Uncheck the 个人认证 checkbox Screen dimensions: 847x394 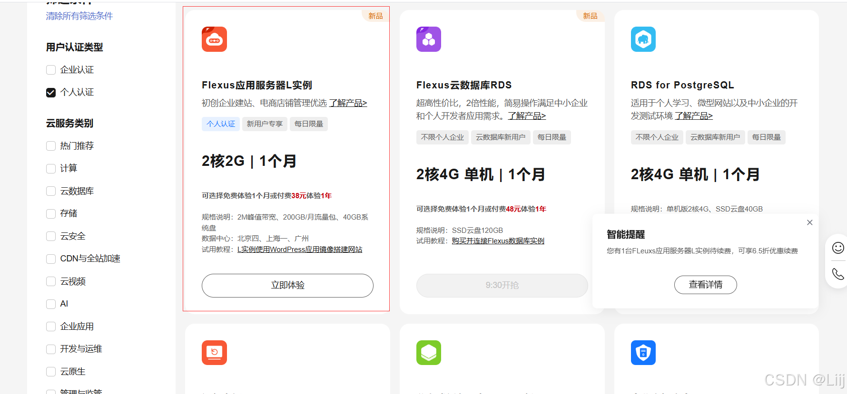click(x=51, y=92)
